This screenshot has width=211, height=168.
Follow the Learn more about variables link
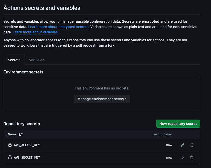pos(35,32)
